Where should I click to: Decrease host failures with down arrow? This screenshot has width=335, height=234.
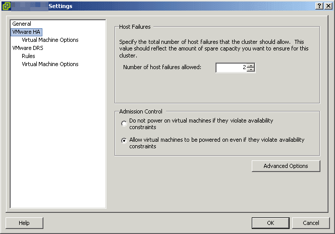[251, 70]
